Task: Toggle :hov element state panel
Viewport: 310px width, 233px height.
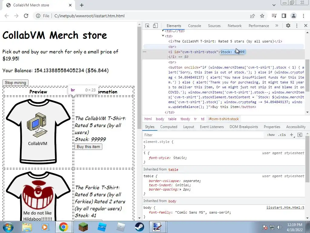Action: tap(271, 135)
